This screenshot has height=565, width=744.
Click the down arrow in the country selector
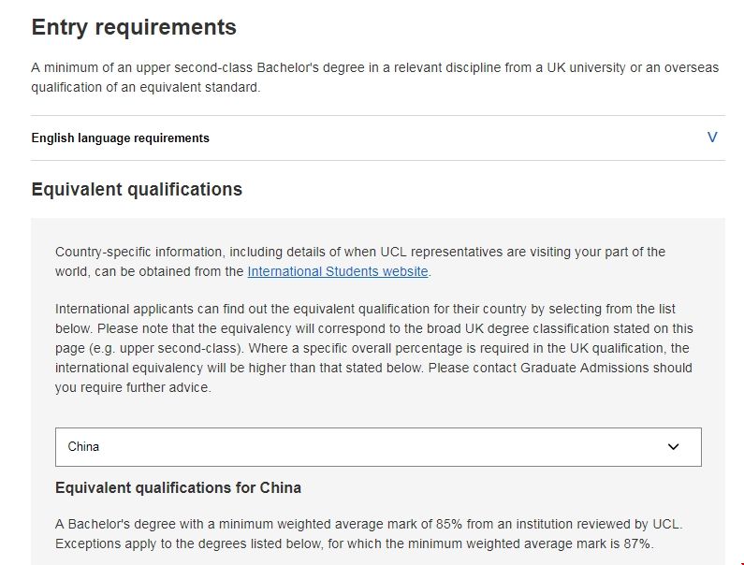point(674,446)
